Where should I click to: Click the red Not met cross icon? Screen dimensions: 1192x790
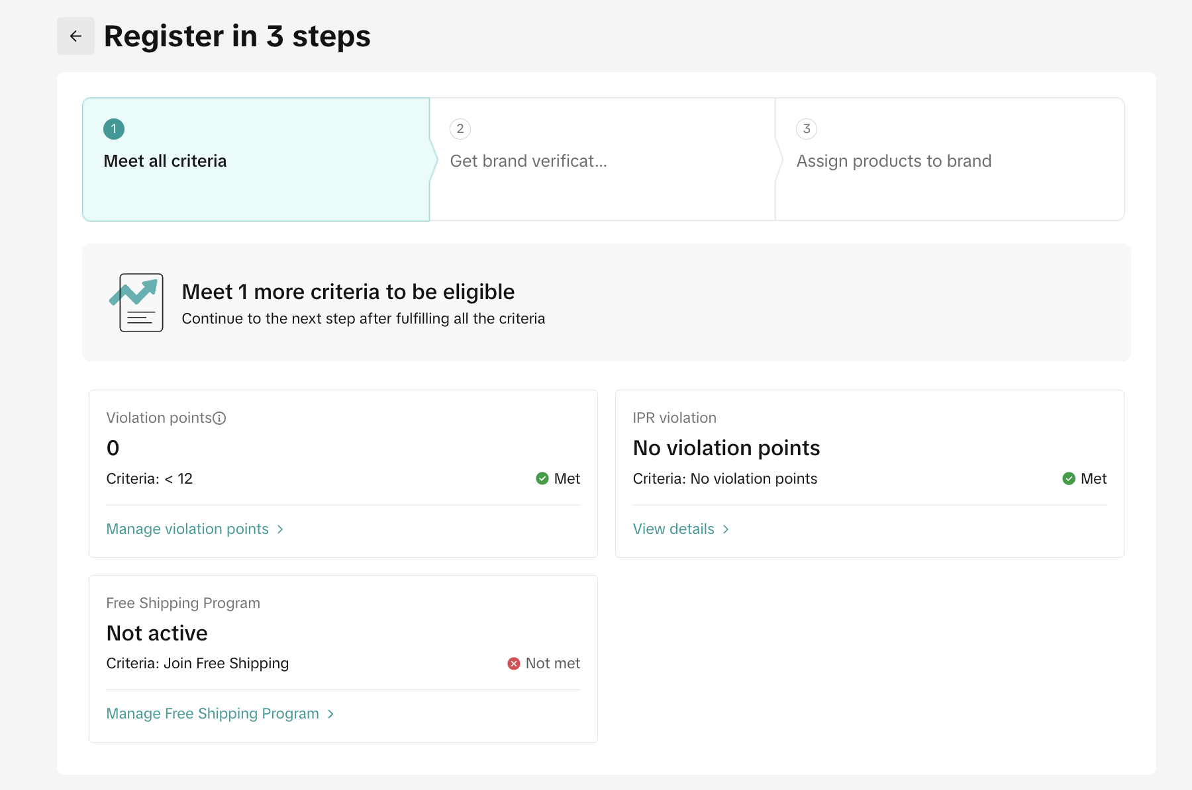(513, 664)
